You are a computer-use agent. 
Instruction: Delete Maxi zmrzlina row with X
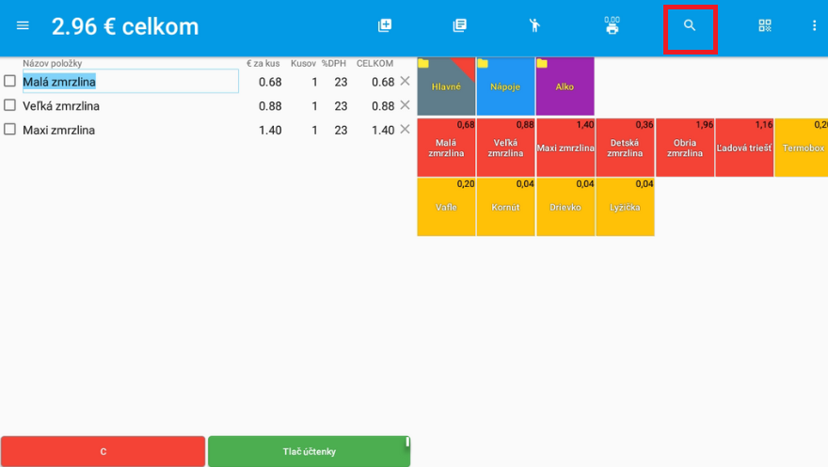click(405, 130)
